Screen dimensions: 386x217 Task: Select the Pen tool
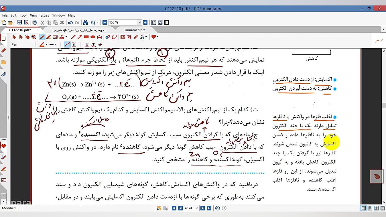click(42, 37)
